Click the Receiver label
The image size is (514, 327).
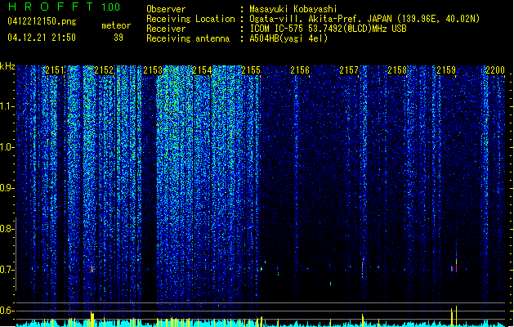166,29
